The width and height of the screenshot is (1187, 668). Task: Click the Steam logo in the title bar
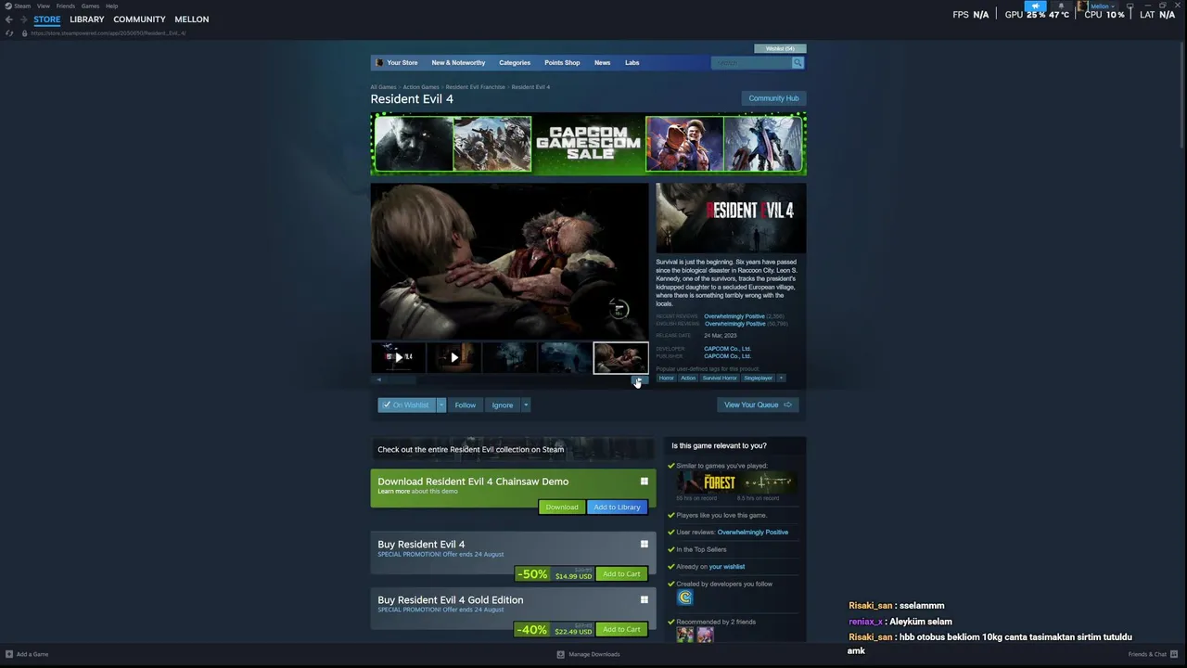pyautogui.click(x=8, y=6)
